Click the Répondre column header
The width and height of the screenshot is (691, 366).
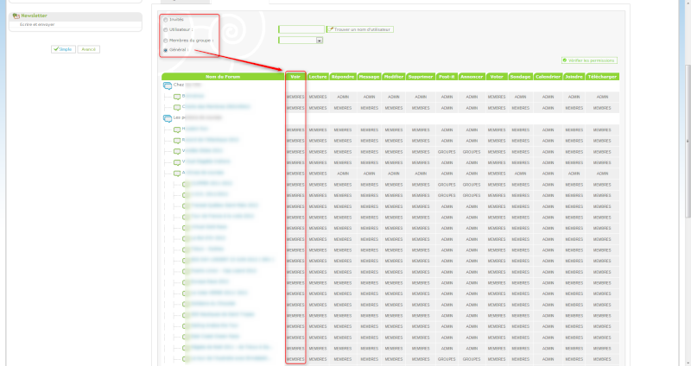343,77
